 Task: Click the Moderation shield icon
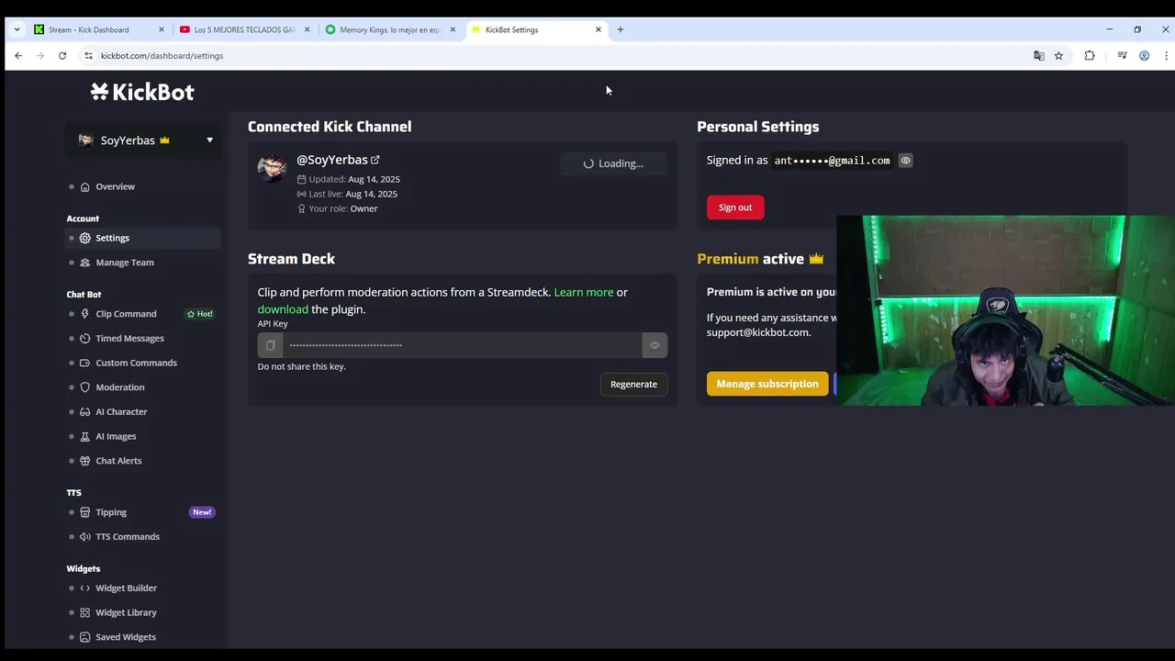pos(84,387)
